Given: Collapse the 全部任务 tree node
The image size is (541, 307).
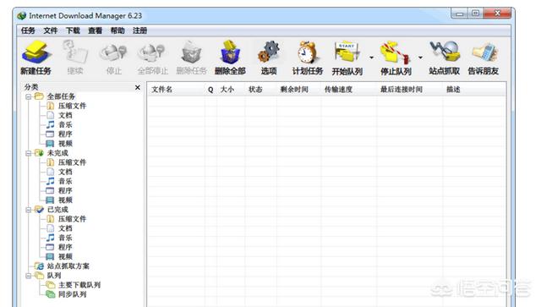Looking at the screenshot, I should coord(28,96).
